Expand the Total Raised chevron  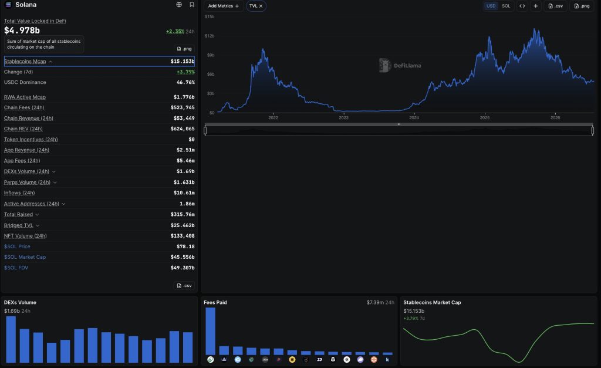(37, 215)
